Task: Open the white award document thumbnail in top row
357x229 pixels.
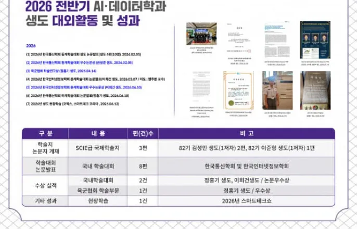Action: (238, 39)
